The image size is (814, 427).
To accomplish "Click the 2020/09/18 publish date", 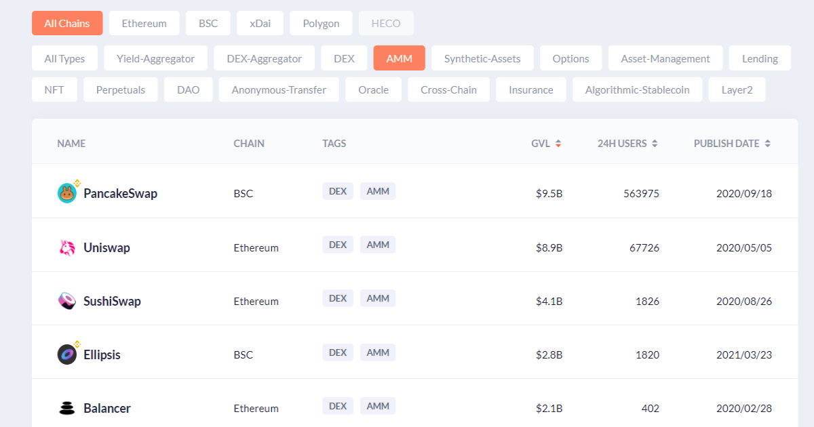I will point(744,194).
